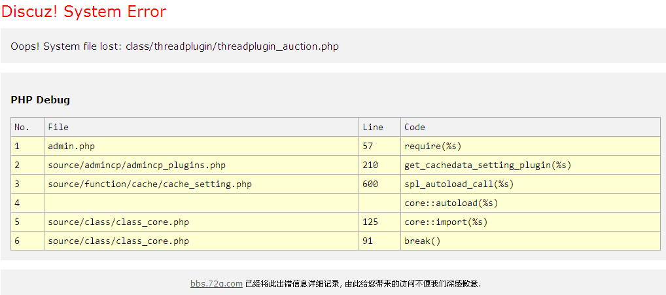666x295 pixels.
Task: Click row number 1 cell
Action: pos(27,146)
